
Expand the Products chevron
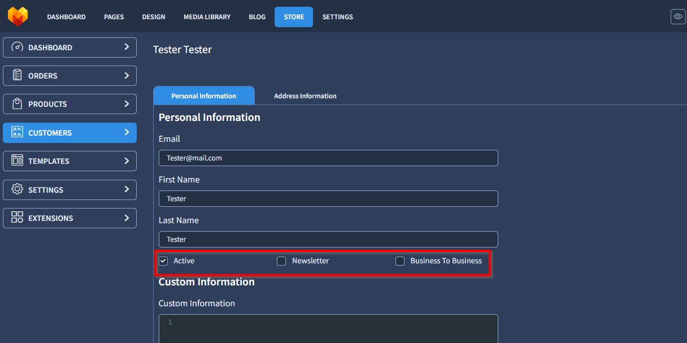(x=127, y=104)
